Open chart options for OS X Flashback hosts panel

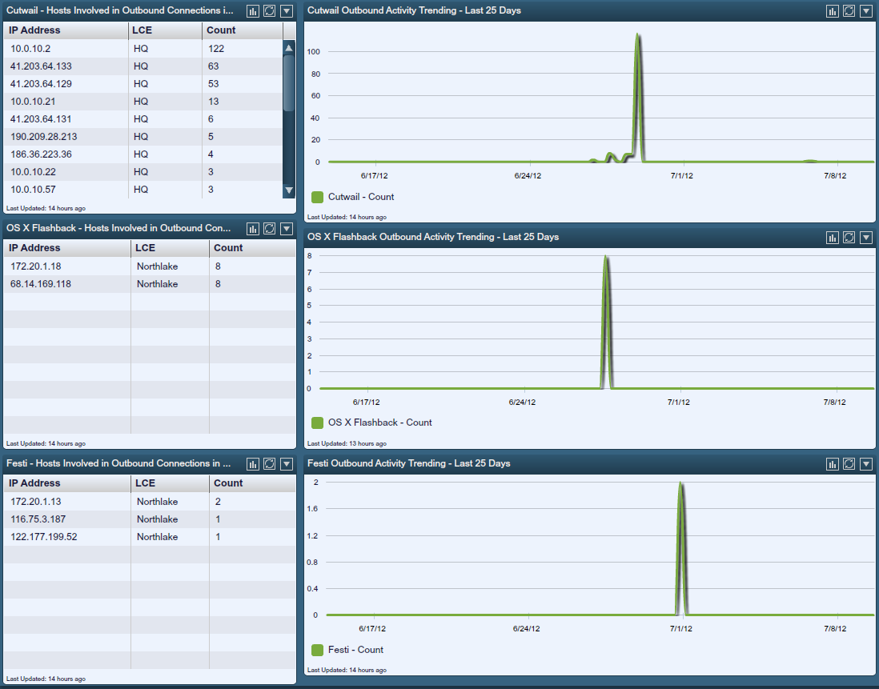[253, 229]
